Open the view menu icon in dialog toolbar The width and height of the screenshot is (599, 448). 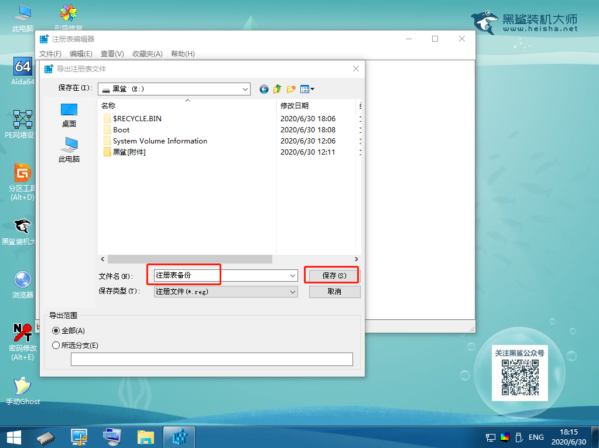point(307,90)
